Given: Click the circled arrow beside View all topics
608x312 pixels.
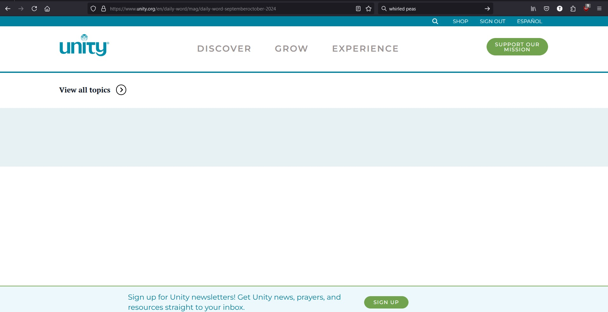Looking at the screenshot, I should click(x=121, y=90).
